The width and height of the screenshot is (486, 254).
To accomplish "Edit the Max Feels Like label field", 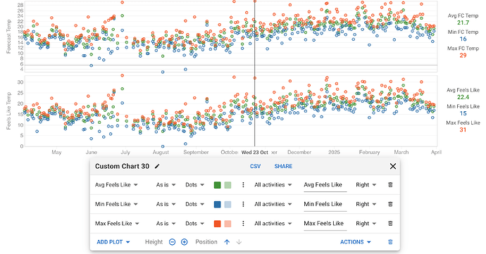I will [325, 224].
